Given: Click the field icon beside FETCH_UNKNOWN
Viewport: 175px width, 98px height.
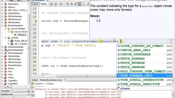Looking at the screenshot, I should pyautogui.click(x=119, y=67).
